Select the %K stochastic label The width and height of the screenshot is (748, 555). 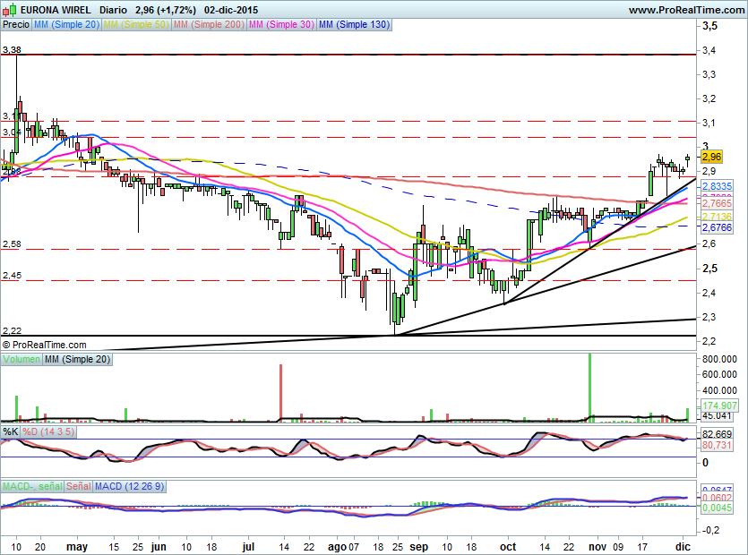11,432
